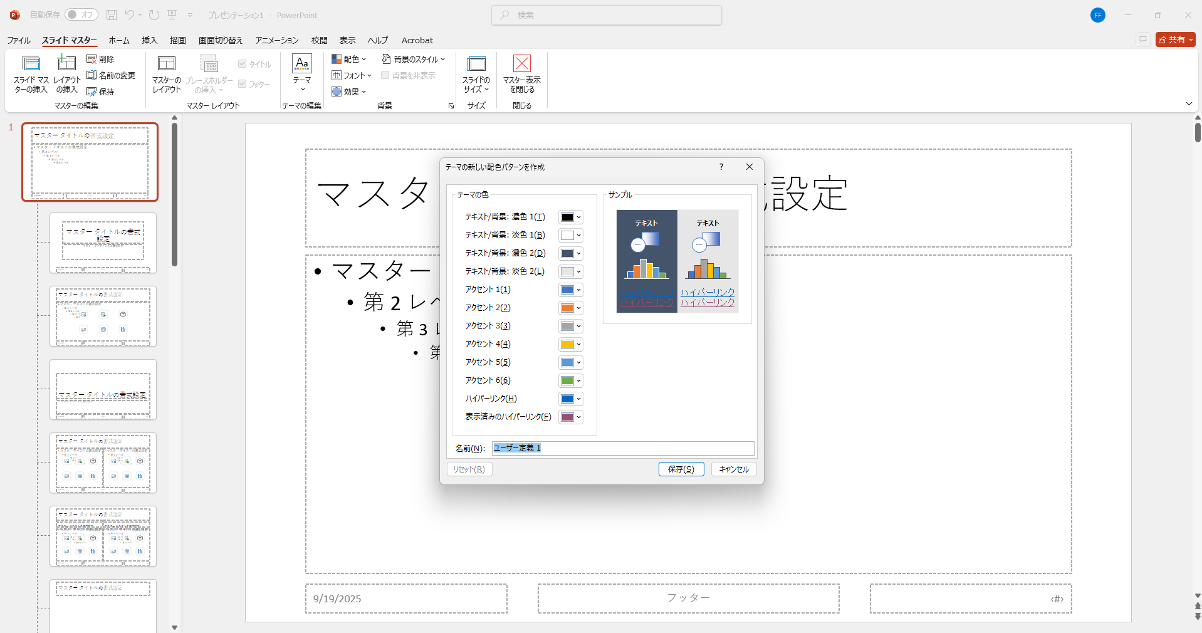Click the Insert Layout icon
This screenshot has height=633, width=1202.
tap(66, 64)
